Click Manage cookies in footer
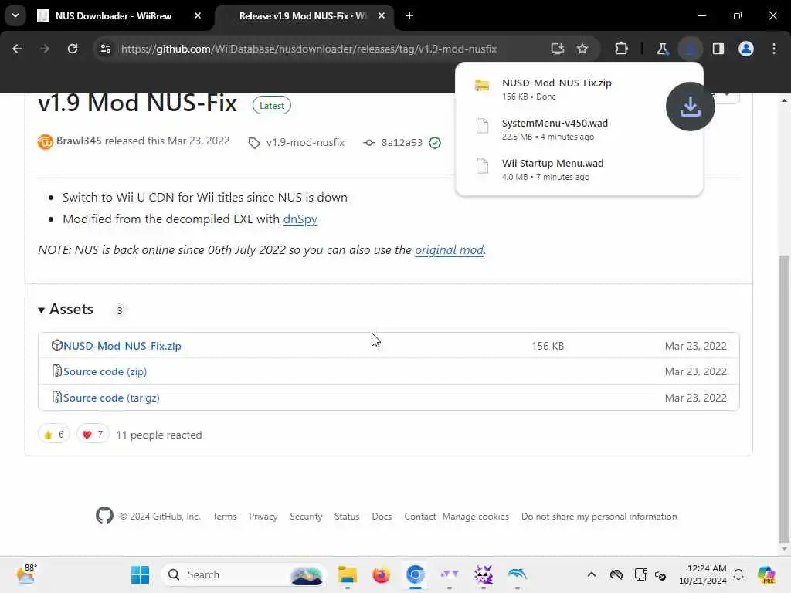Image resolution: width=791 pixels, height=593 pixels. (x=475, y=517)
